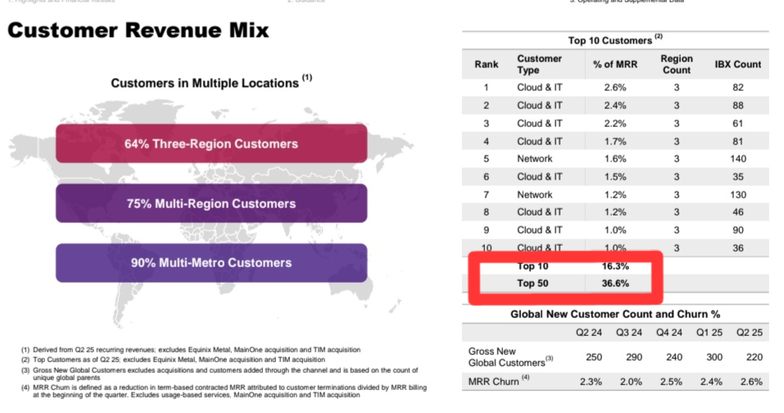Select the 2.6% MRR value for rank 1

click(615, 87)
